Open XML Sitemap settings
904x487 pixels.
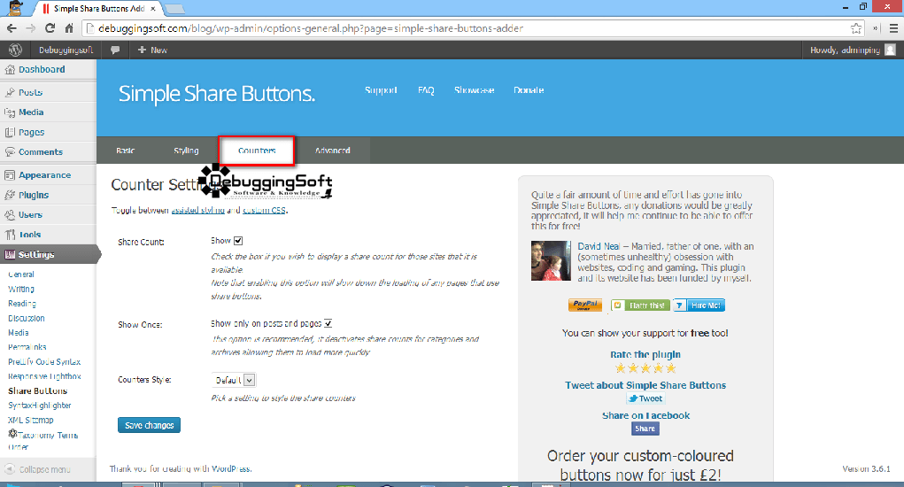(x=31, y=420)
